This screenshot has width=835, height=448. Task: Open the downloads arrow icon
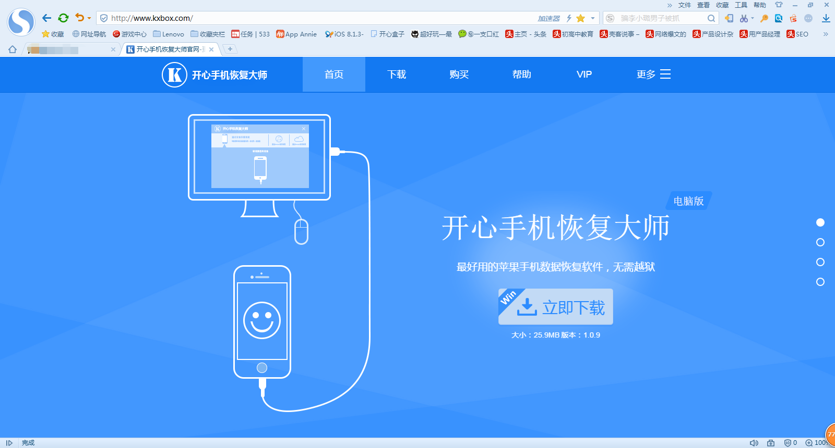point(826,18)
